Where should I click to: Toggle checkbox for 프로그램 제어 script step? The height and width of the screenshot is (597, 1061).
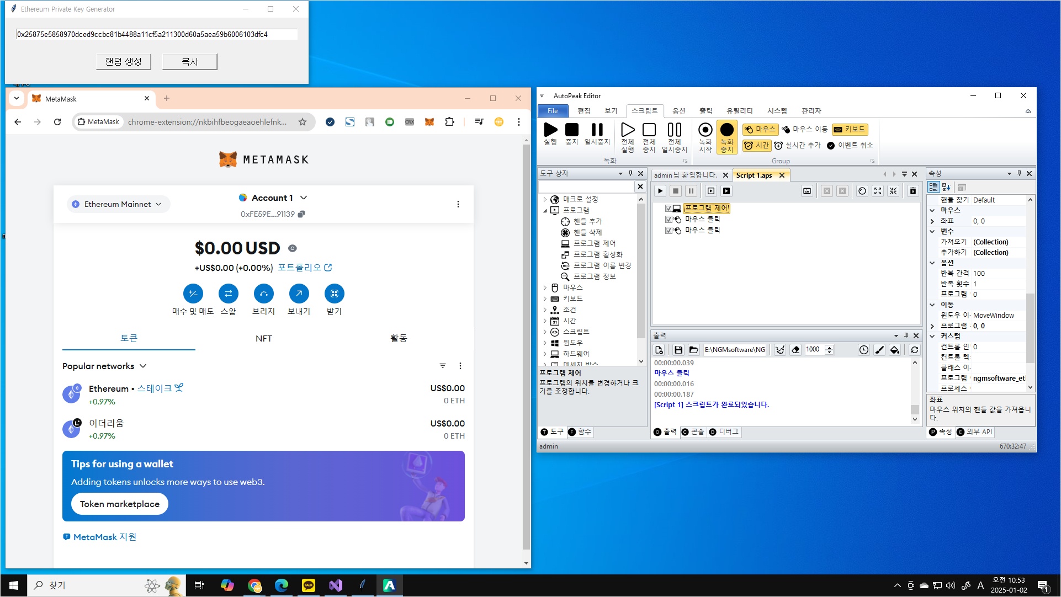(x=669, y=208)
